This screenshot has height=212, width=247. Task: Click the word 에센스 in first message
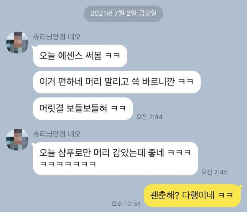(70, 56)
